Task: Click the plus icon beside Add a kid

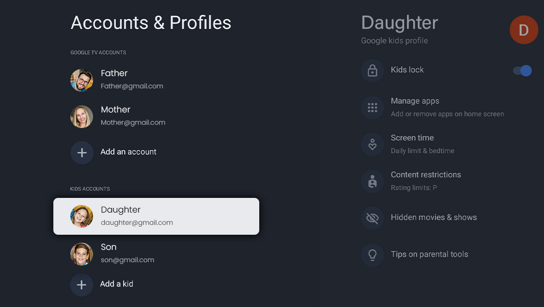Action: [81, 285]
